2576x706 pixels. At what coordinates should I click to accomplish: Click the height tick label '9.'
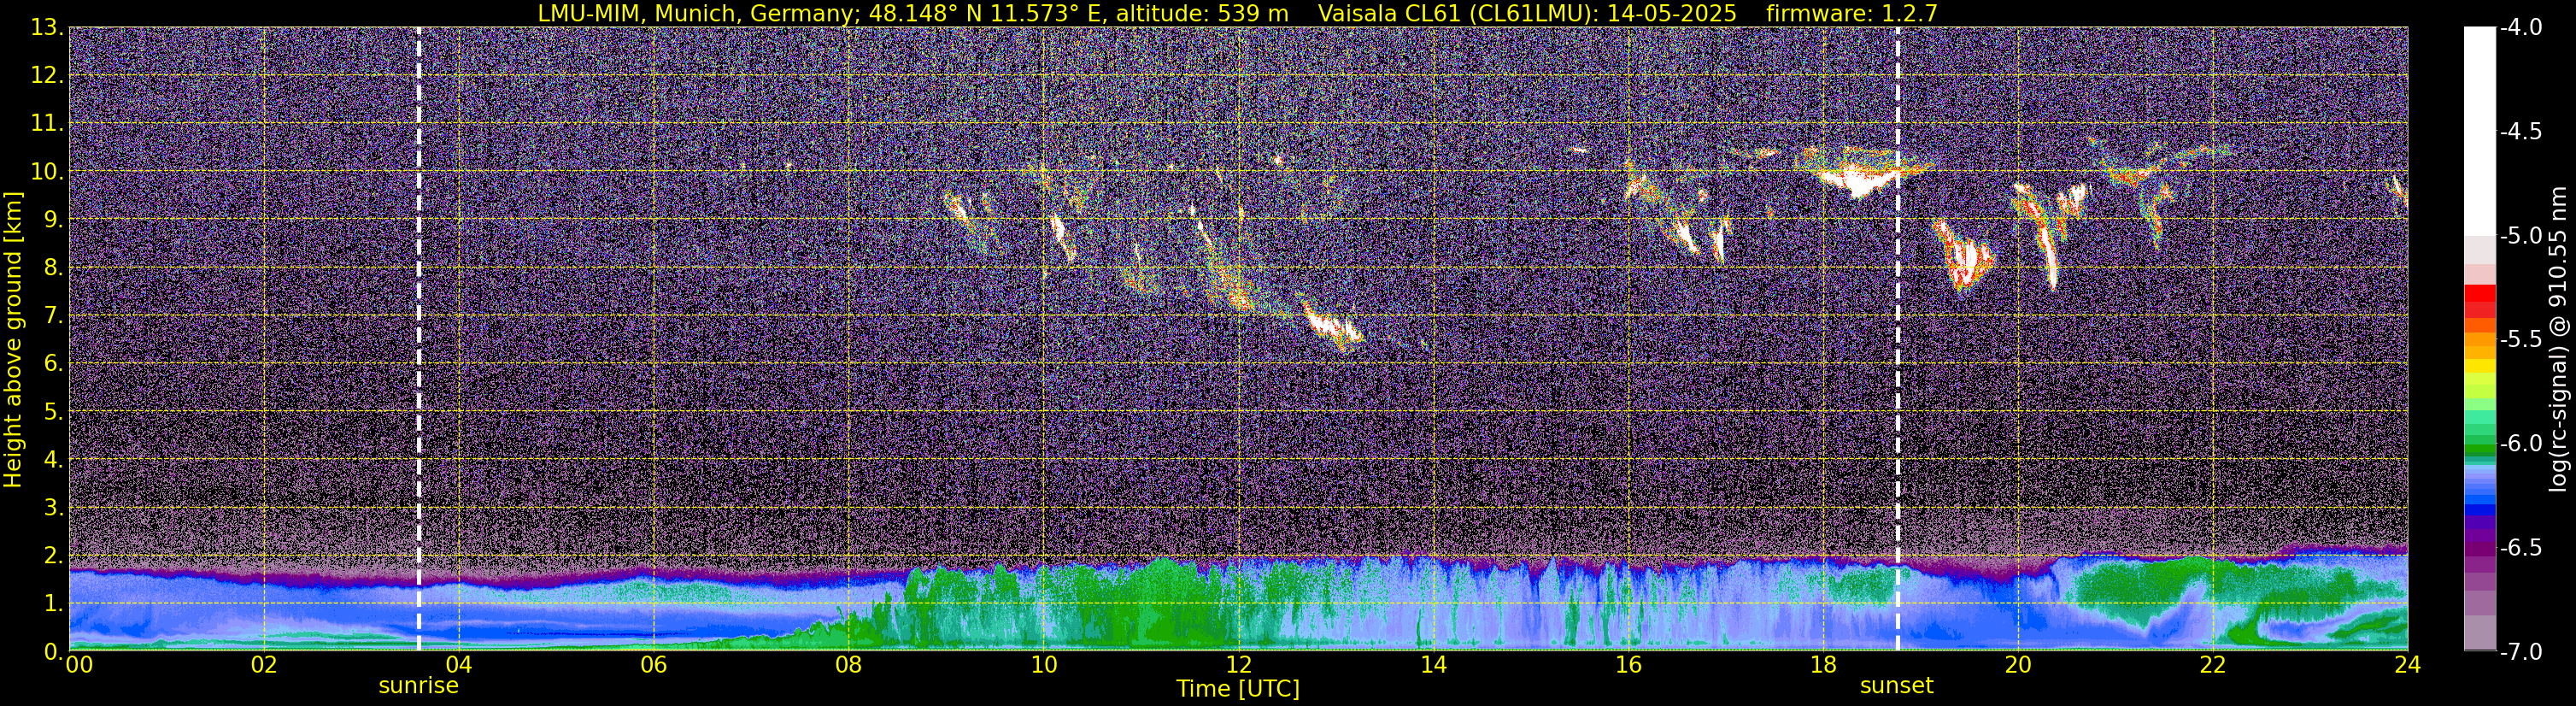tap(54, 220)
